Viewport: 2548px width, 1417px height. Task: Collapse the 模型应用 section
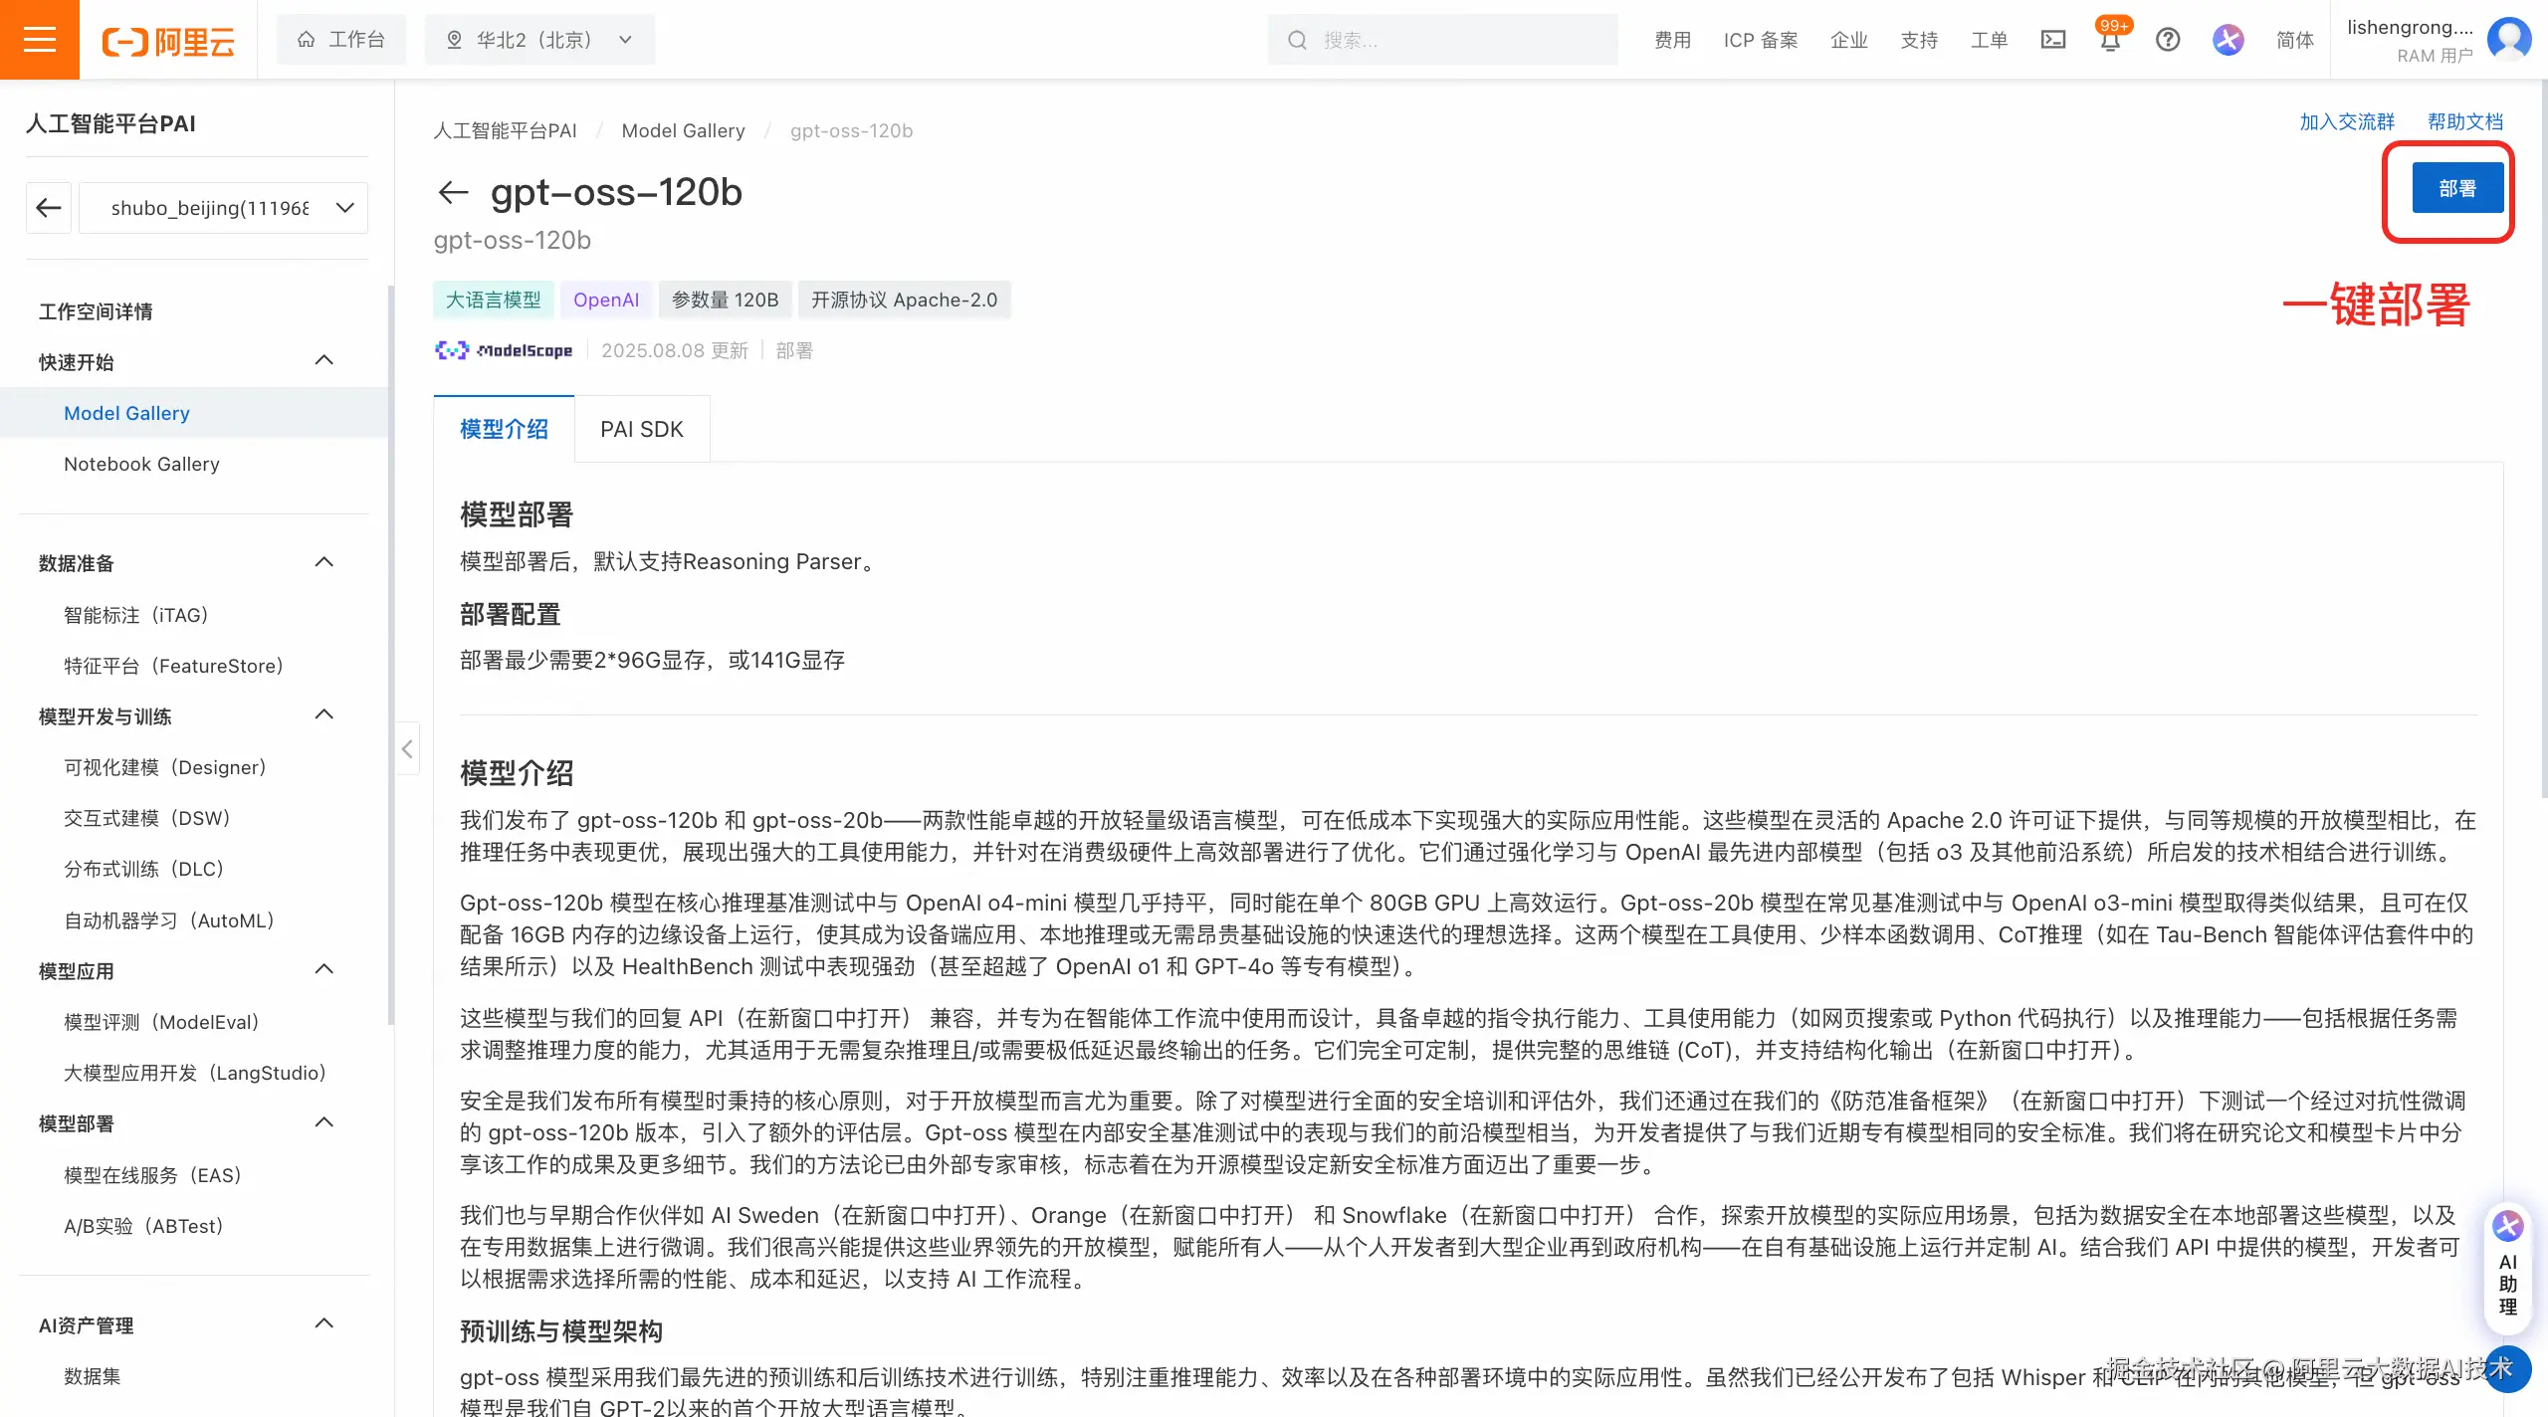(323, 969)
